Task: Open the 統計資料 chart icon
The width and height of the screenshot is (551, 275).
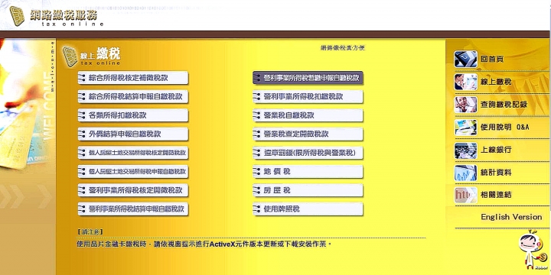Action: (x=465, y=173)
